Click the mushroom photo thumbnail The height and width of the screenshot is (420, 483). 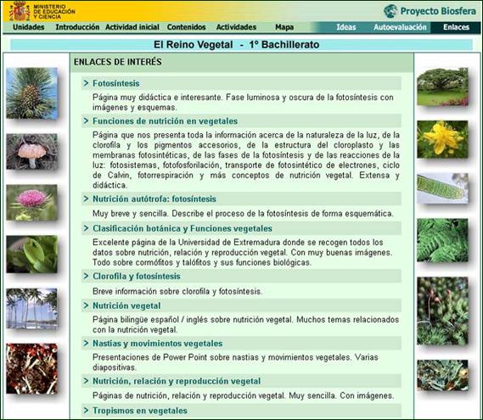point(31,152)
